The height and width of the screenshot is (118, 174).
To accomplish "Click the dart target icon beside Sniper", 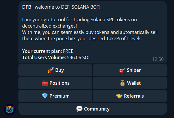I will (x=122, y=70).
